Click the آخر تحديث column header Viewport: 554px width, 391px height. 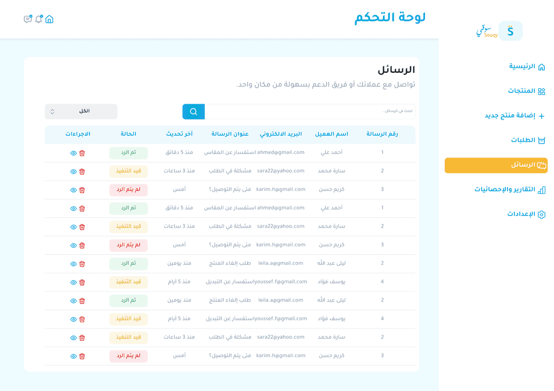point(179,134)
